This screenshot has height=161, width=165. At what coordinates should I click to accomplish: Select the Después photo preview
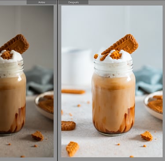click(112, 81)
